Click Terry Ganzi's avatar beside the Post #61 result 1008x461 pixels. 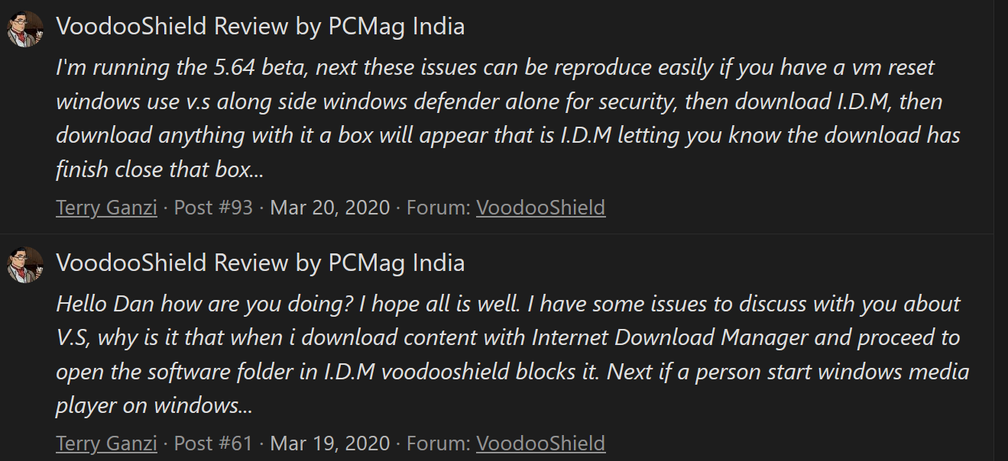coord(25,266)
